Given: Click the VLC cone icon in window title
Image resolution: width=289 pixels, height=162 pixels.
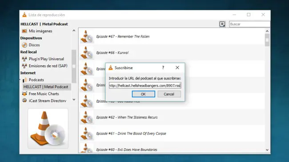Looking at the screenshot, I should pos(24,15).
